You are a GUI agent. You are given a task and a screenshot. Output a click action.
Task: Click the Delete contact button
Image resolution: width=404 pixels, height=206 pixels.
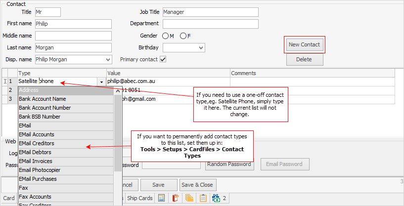[x=304, y=59]
